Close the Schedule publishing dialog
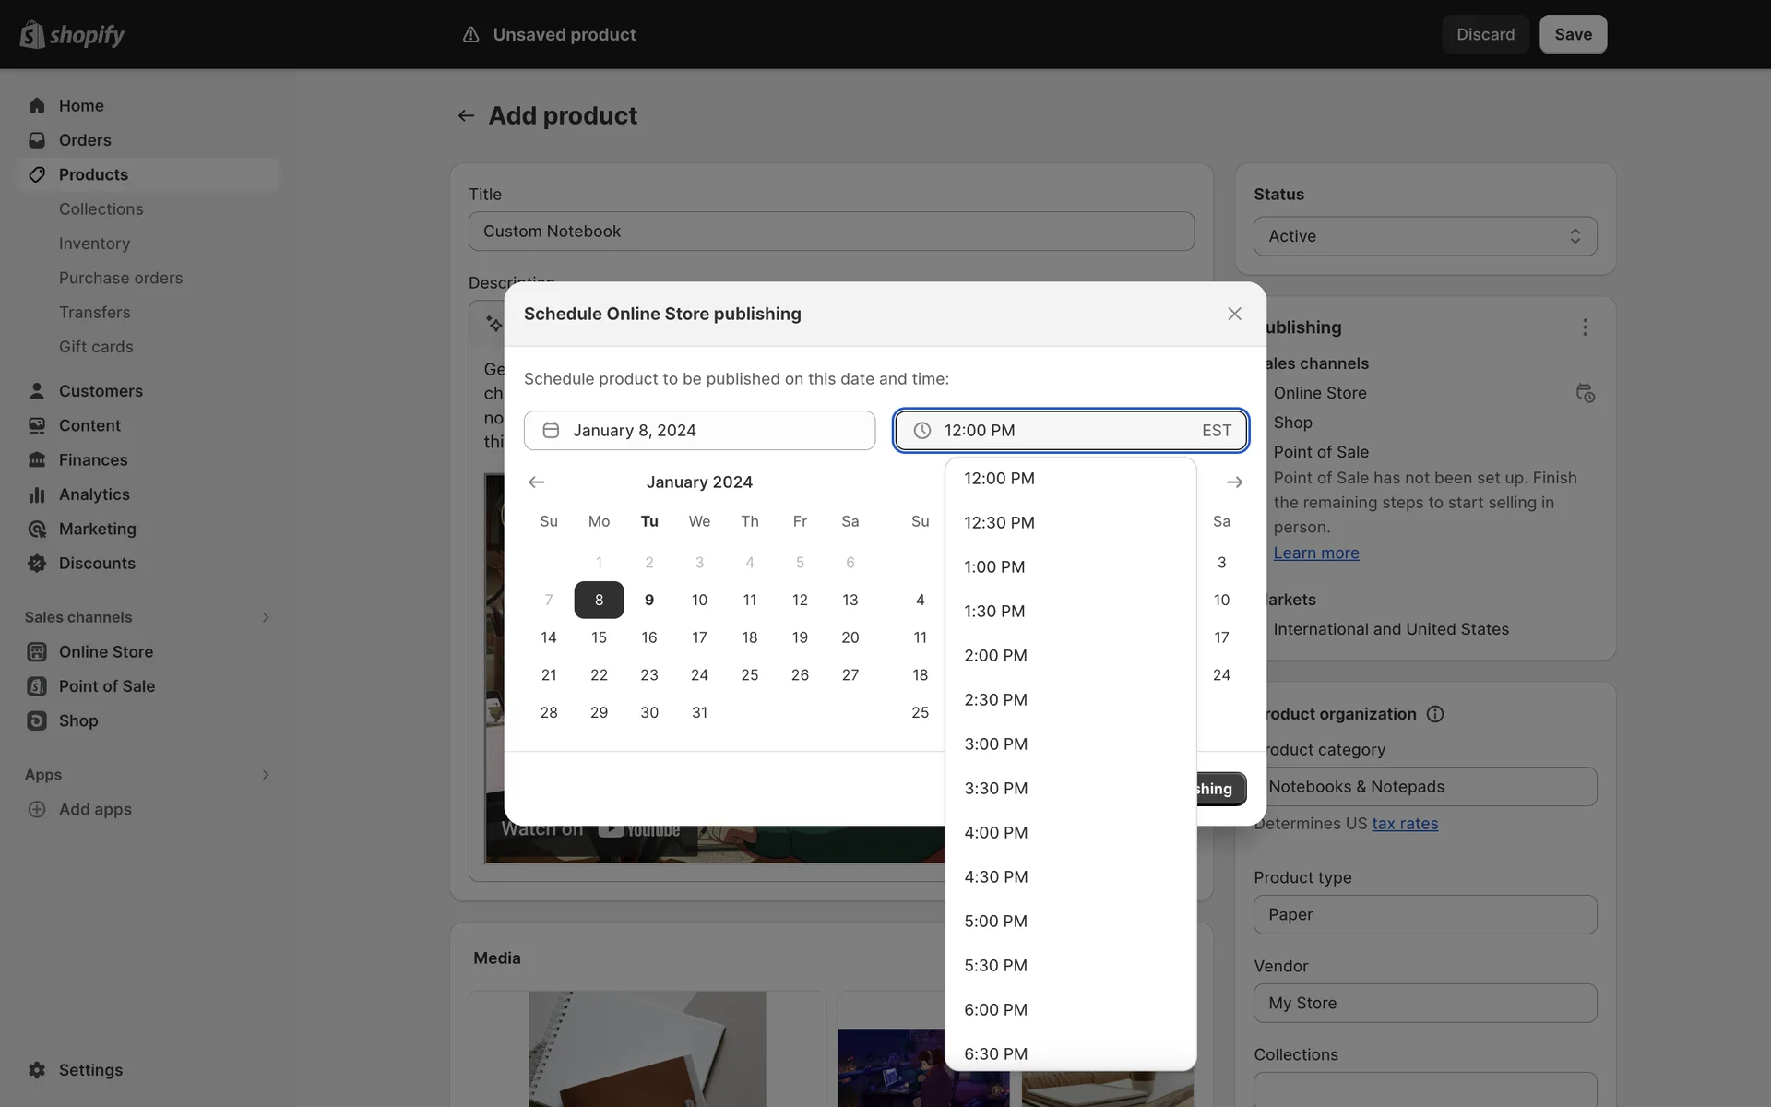This screenshot has width=1771, height=1107. point(1234,314)
